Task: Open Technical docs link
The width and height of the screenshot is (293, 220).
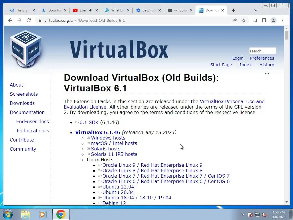Action: point(33,131)
